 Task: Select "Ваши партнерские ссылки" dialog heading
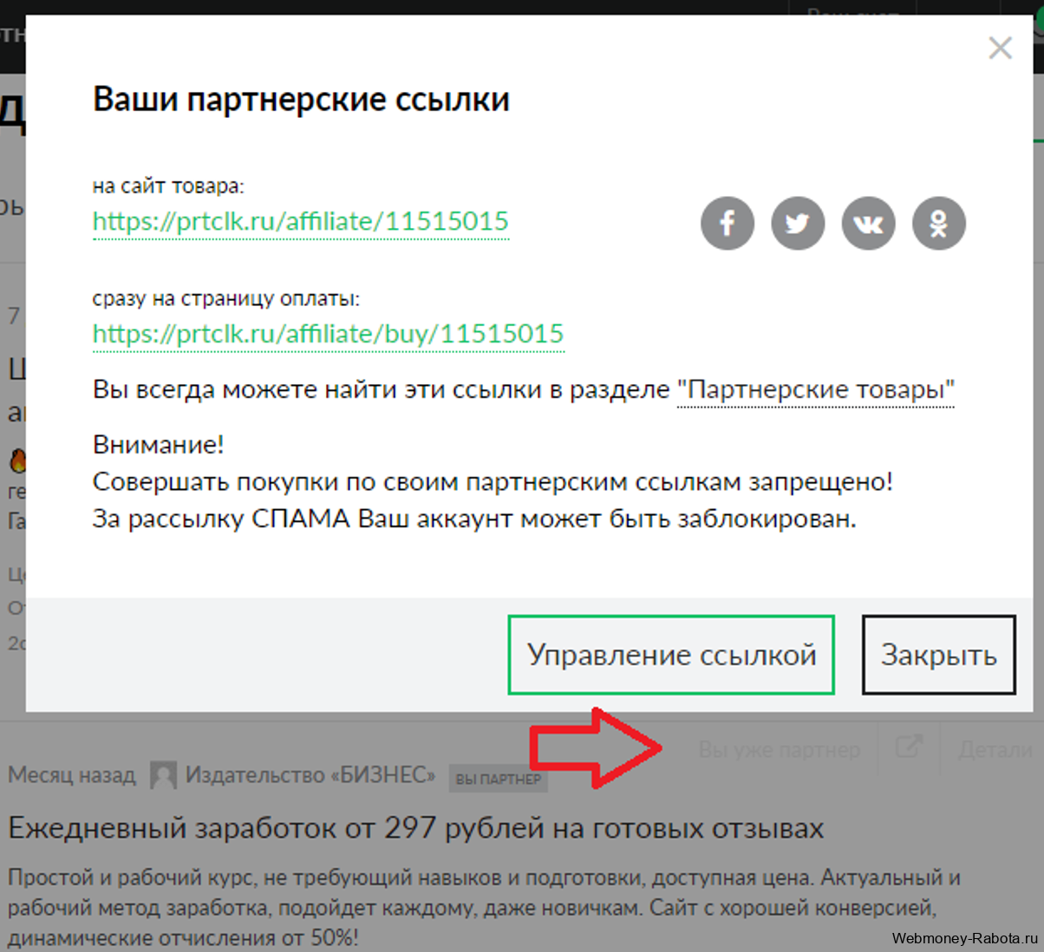click(301, 99)
